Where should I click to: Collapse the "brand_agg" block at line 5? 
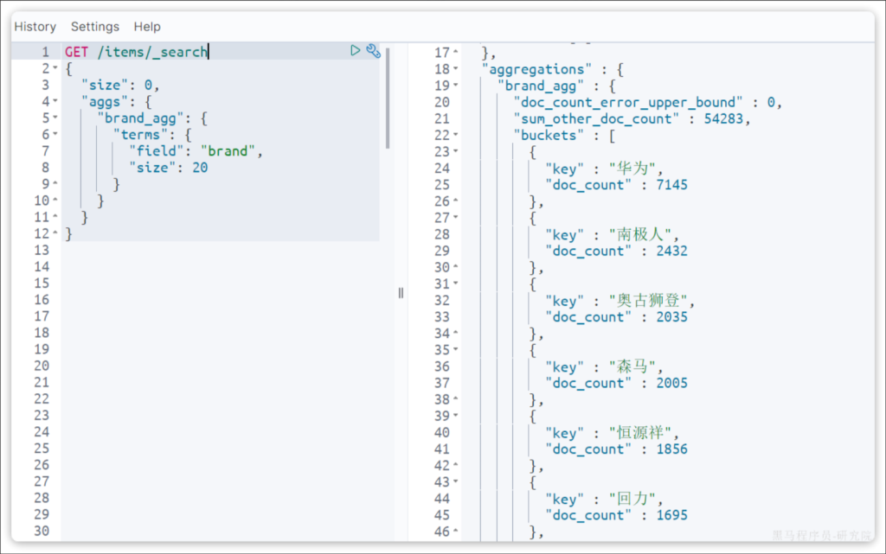tap(55, 118)
